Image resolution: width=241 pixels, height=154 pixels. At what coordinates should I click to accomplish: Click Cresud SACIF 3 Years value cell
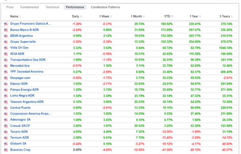226,126
